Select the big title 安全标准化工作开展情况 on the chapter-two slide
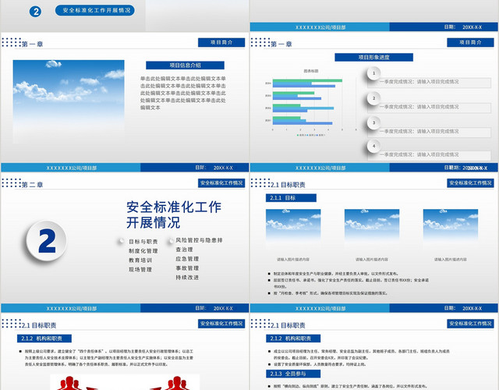The height and width of the screenshot is (390, 499). pos(174,214)
